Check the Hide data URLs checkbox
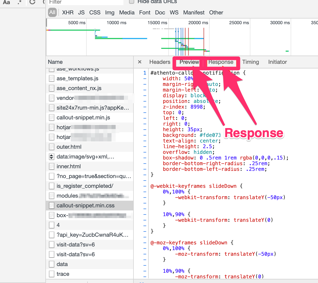 coord(132,2)
